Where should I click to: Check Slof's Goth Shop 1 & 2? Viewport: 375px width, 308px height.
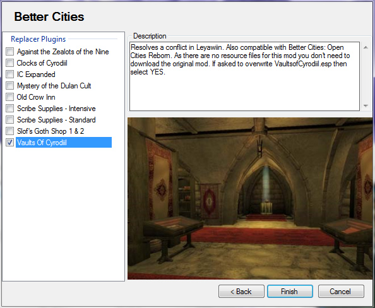pyautogui.click(x=10, y=131)
